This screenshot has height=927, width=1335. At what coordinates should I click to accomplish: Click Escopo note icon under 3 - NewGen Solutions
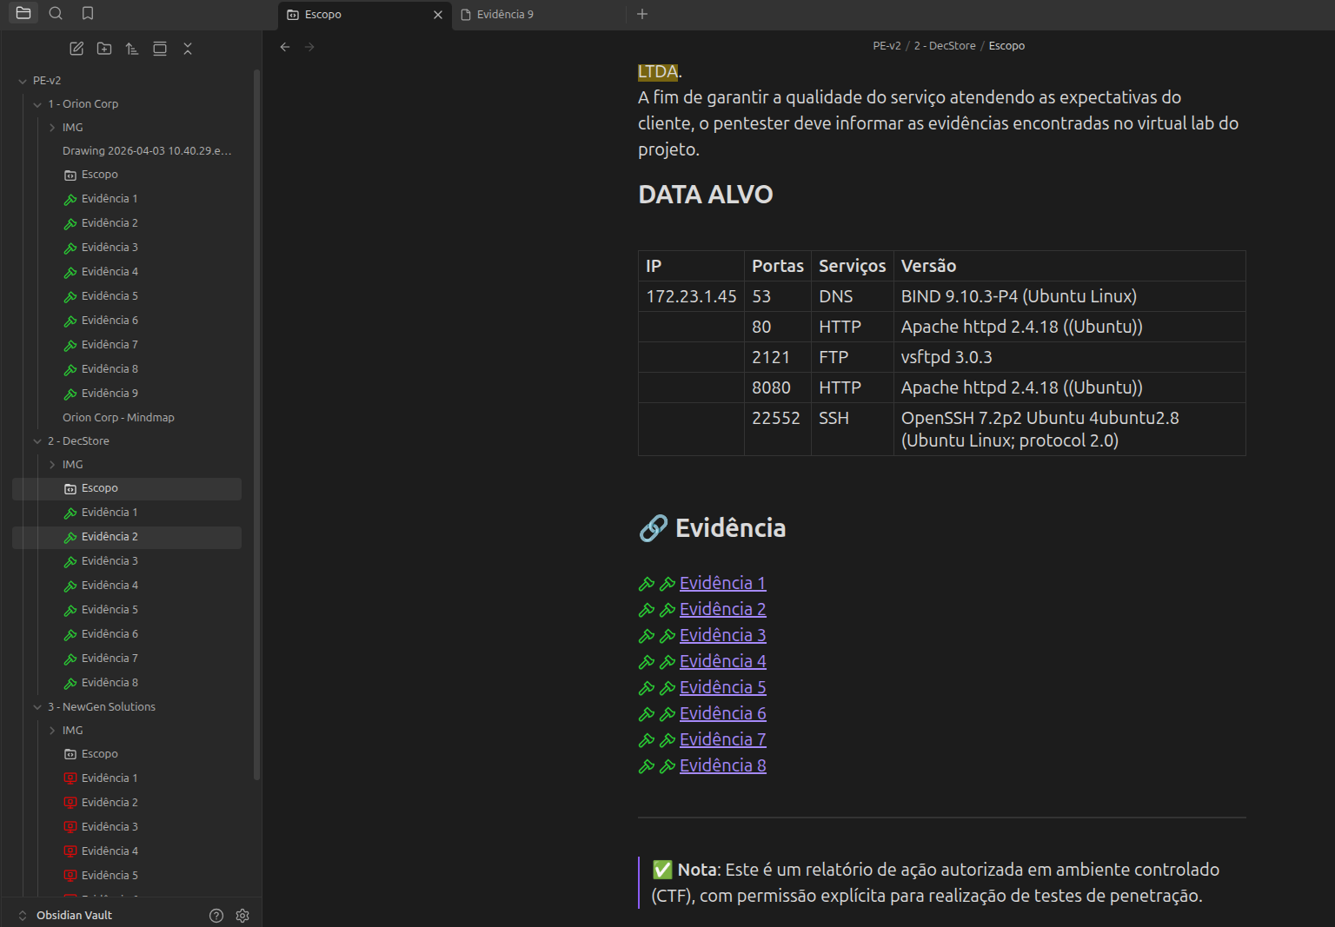point(70,755)
